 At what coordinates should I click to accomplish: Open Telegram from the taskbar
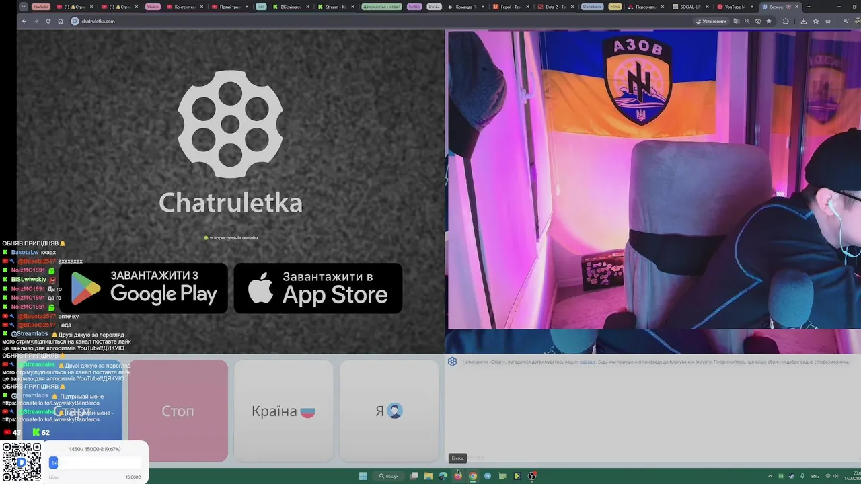coord(488,476)
